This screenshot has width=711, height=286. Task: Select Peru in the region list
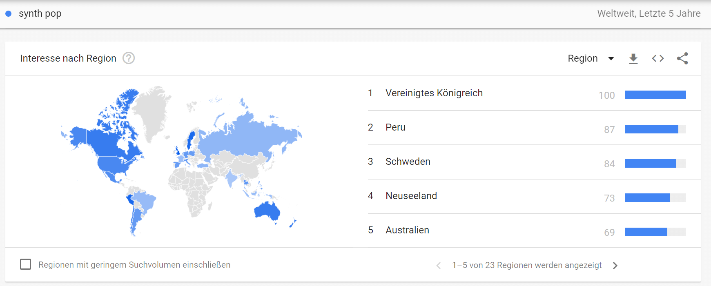tap(395, 127)
